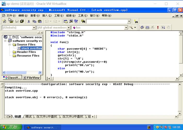The width and height of the screenshot is (183, 130).
Task: Switch to the ClassView tab
Action: 12,78
